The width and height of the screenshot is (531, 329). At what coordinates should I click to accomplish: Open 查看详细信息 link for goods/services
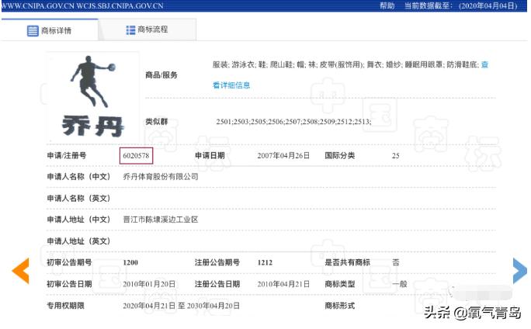coord(231,85)
